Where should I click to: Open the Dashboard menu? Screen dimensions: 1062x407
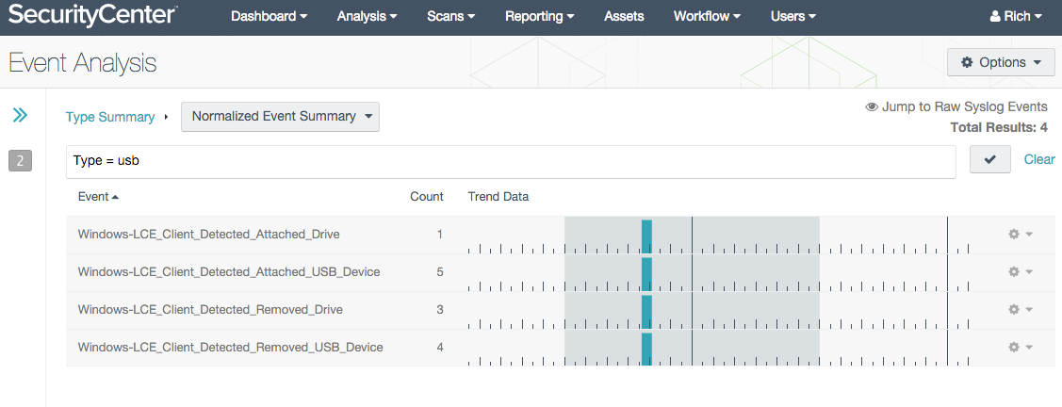[x=269, y=16]
